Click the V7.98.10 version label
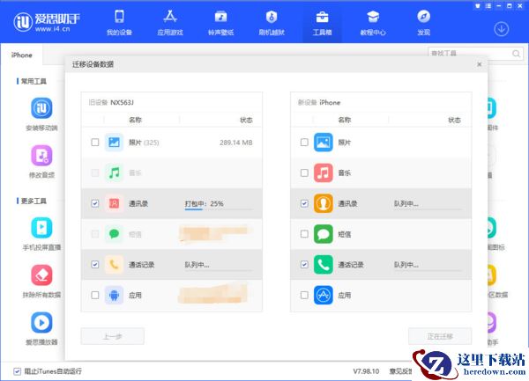 point(366,371)
